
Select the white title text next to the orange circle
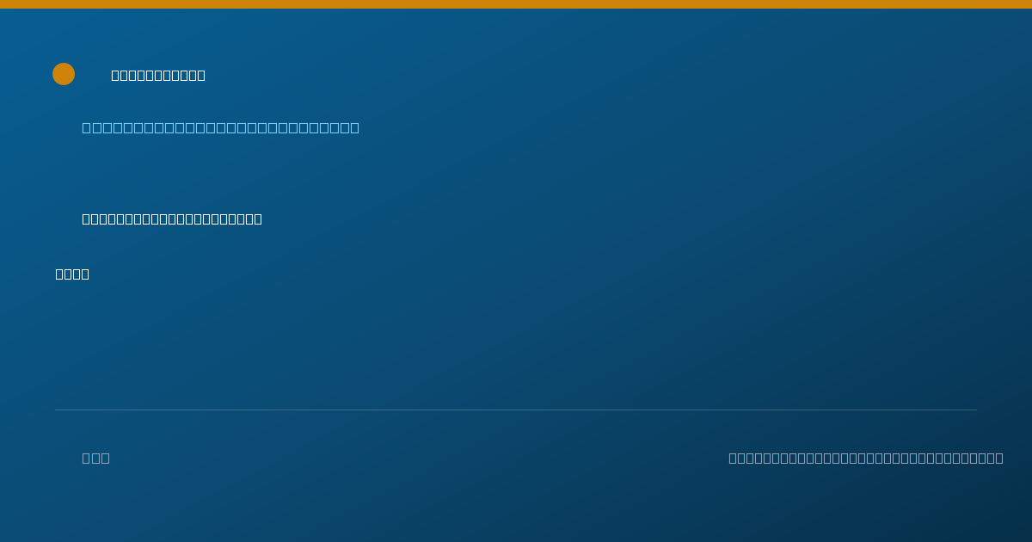pos(158,76)
